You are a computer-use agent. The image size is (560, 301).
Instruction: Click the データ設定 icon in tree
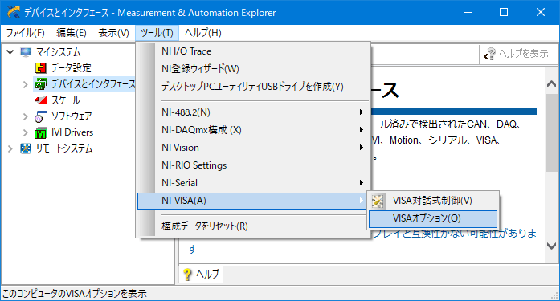point(41,67)
